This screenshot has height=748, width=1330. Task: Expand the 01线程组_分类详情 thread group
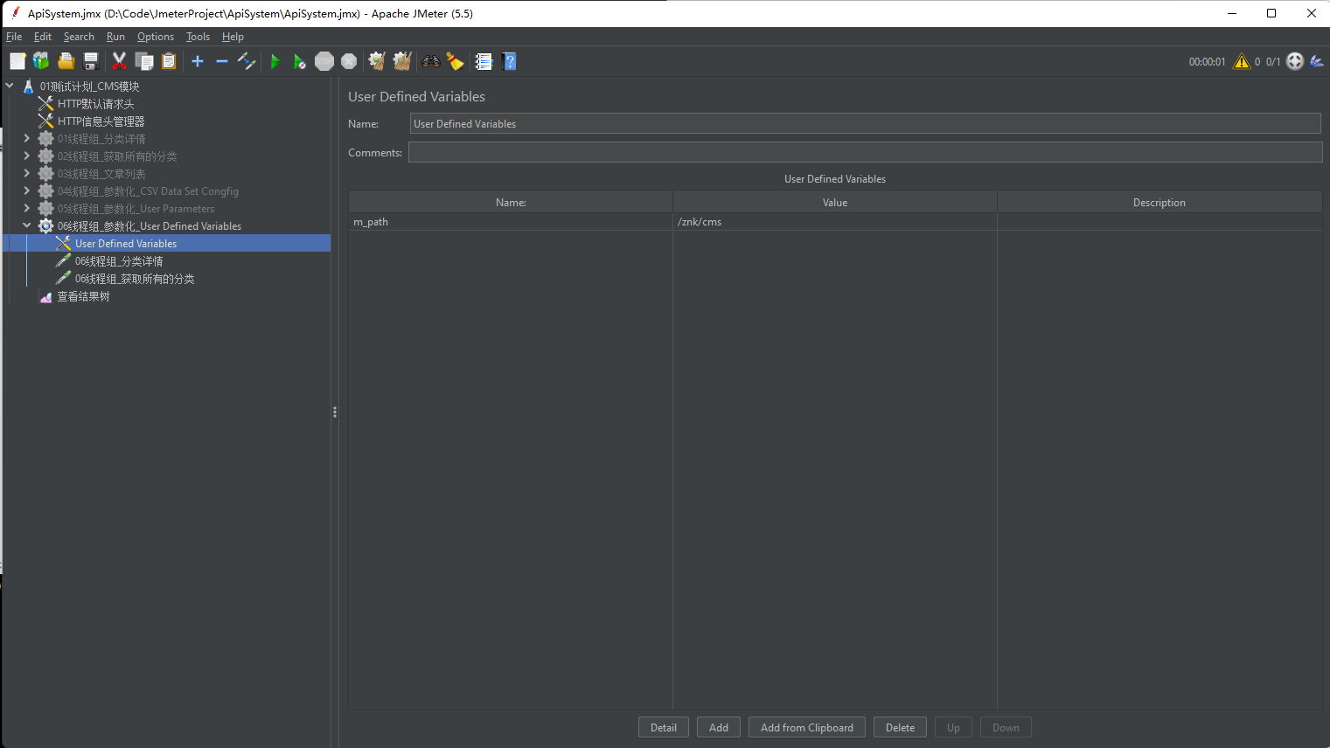click(x=27, y=138)
